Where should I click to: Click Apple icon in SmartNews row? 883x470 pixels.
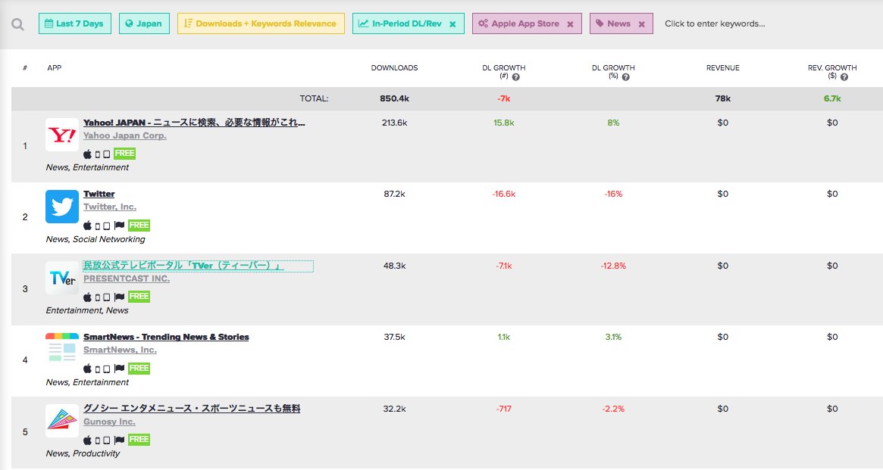[x=87, y=369]
